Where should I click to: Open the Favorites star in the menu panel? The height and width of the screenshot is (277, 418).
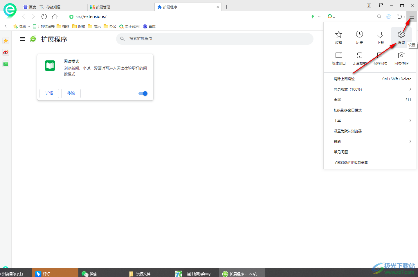(339, 37)
